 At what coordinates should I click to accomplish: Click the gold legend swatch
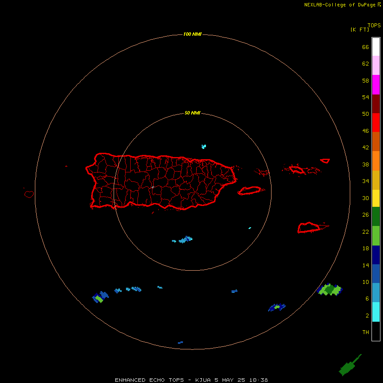[x=376, y=180]
